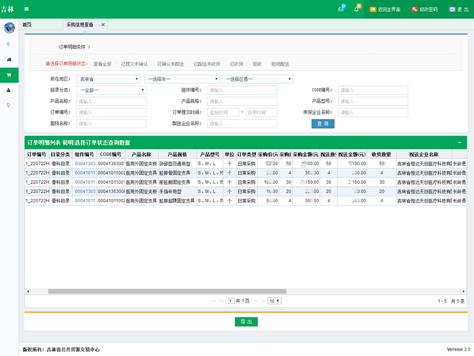Open the bell notifications icon
Screen dimensions: 474x356
coord(357,9)
